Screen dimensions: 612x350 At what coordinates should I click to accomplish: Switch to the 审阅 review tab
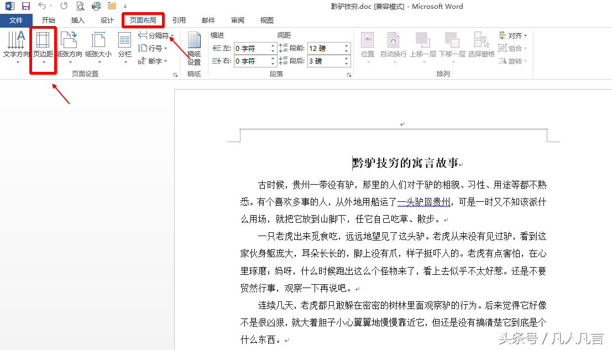coord(238,20)
